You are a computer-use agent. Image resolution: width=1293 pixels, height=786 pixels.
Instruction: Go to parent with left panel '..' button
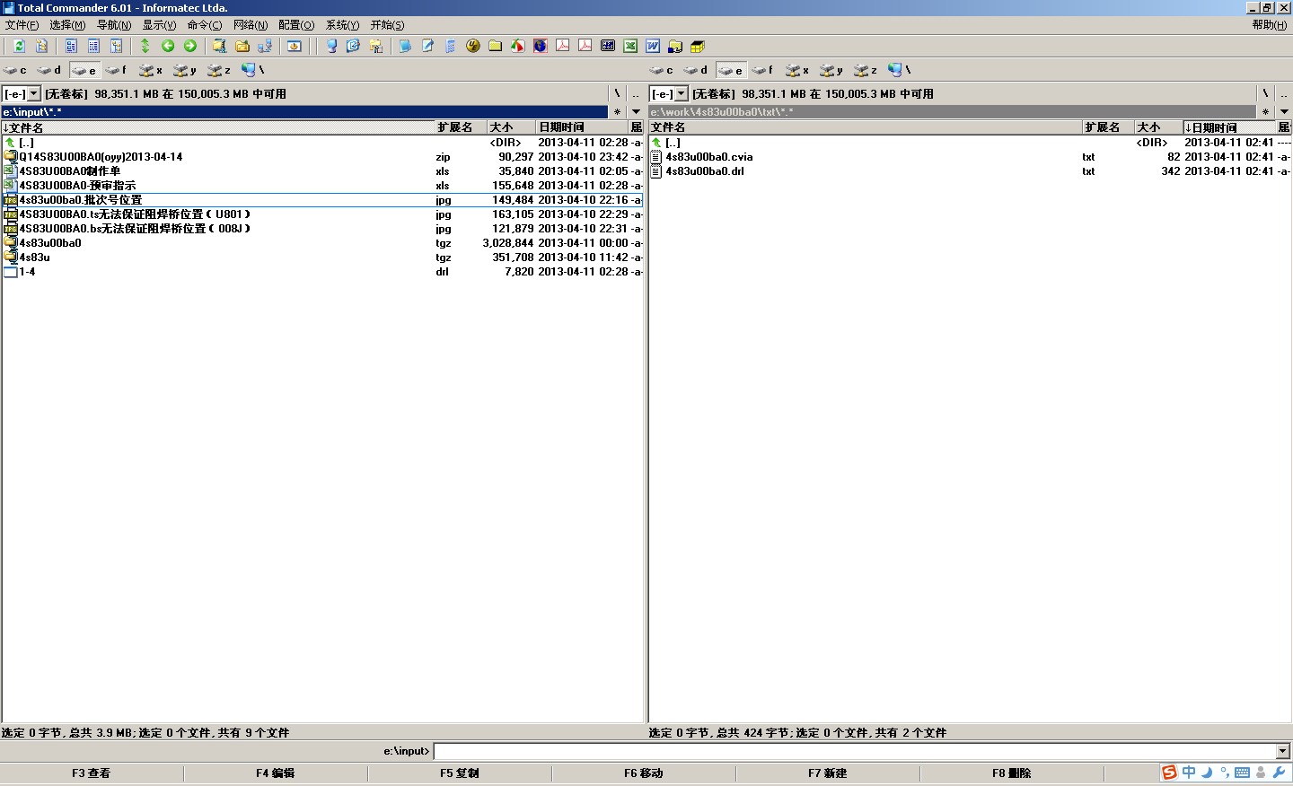[x=636, y=93]
